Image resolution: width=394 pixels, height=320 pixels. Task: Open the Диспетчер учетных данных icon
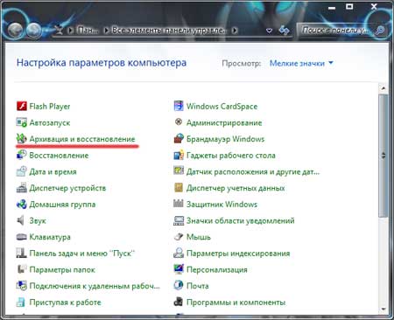[x=179, y=188]
